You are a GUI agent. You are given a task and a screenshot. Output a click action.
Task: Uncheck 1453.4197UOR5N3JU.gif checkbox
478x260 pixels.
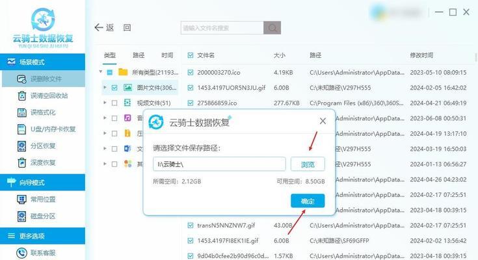click(191, 88)
